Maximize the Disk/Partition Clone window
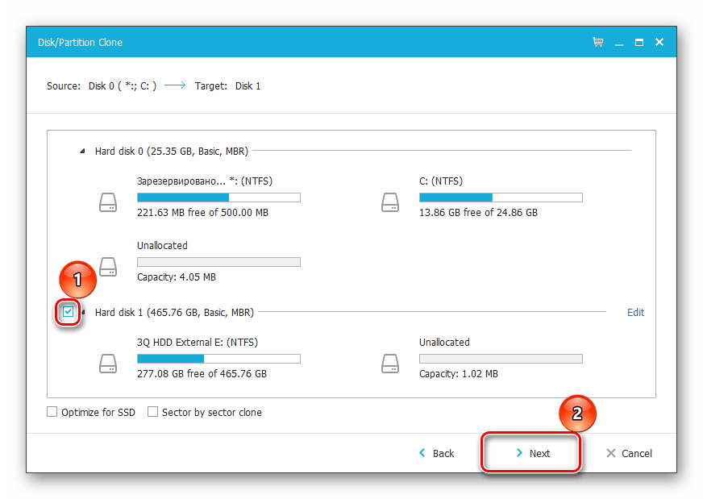Image resolution: width=703 pixels, height=499 pixels. (639, 42)
